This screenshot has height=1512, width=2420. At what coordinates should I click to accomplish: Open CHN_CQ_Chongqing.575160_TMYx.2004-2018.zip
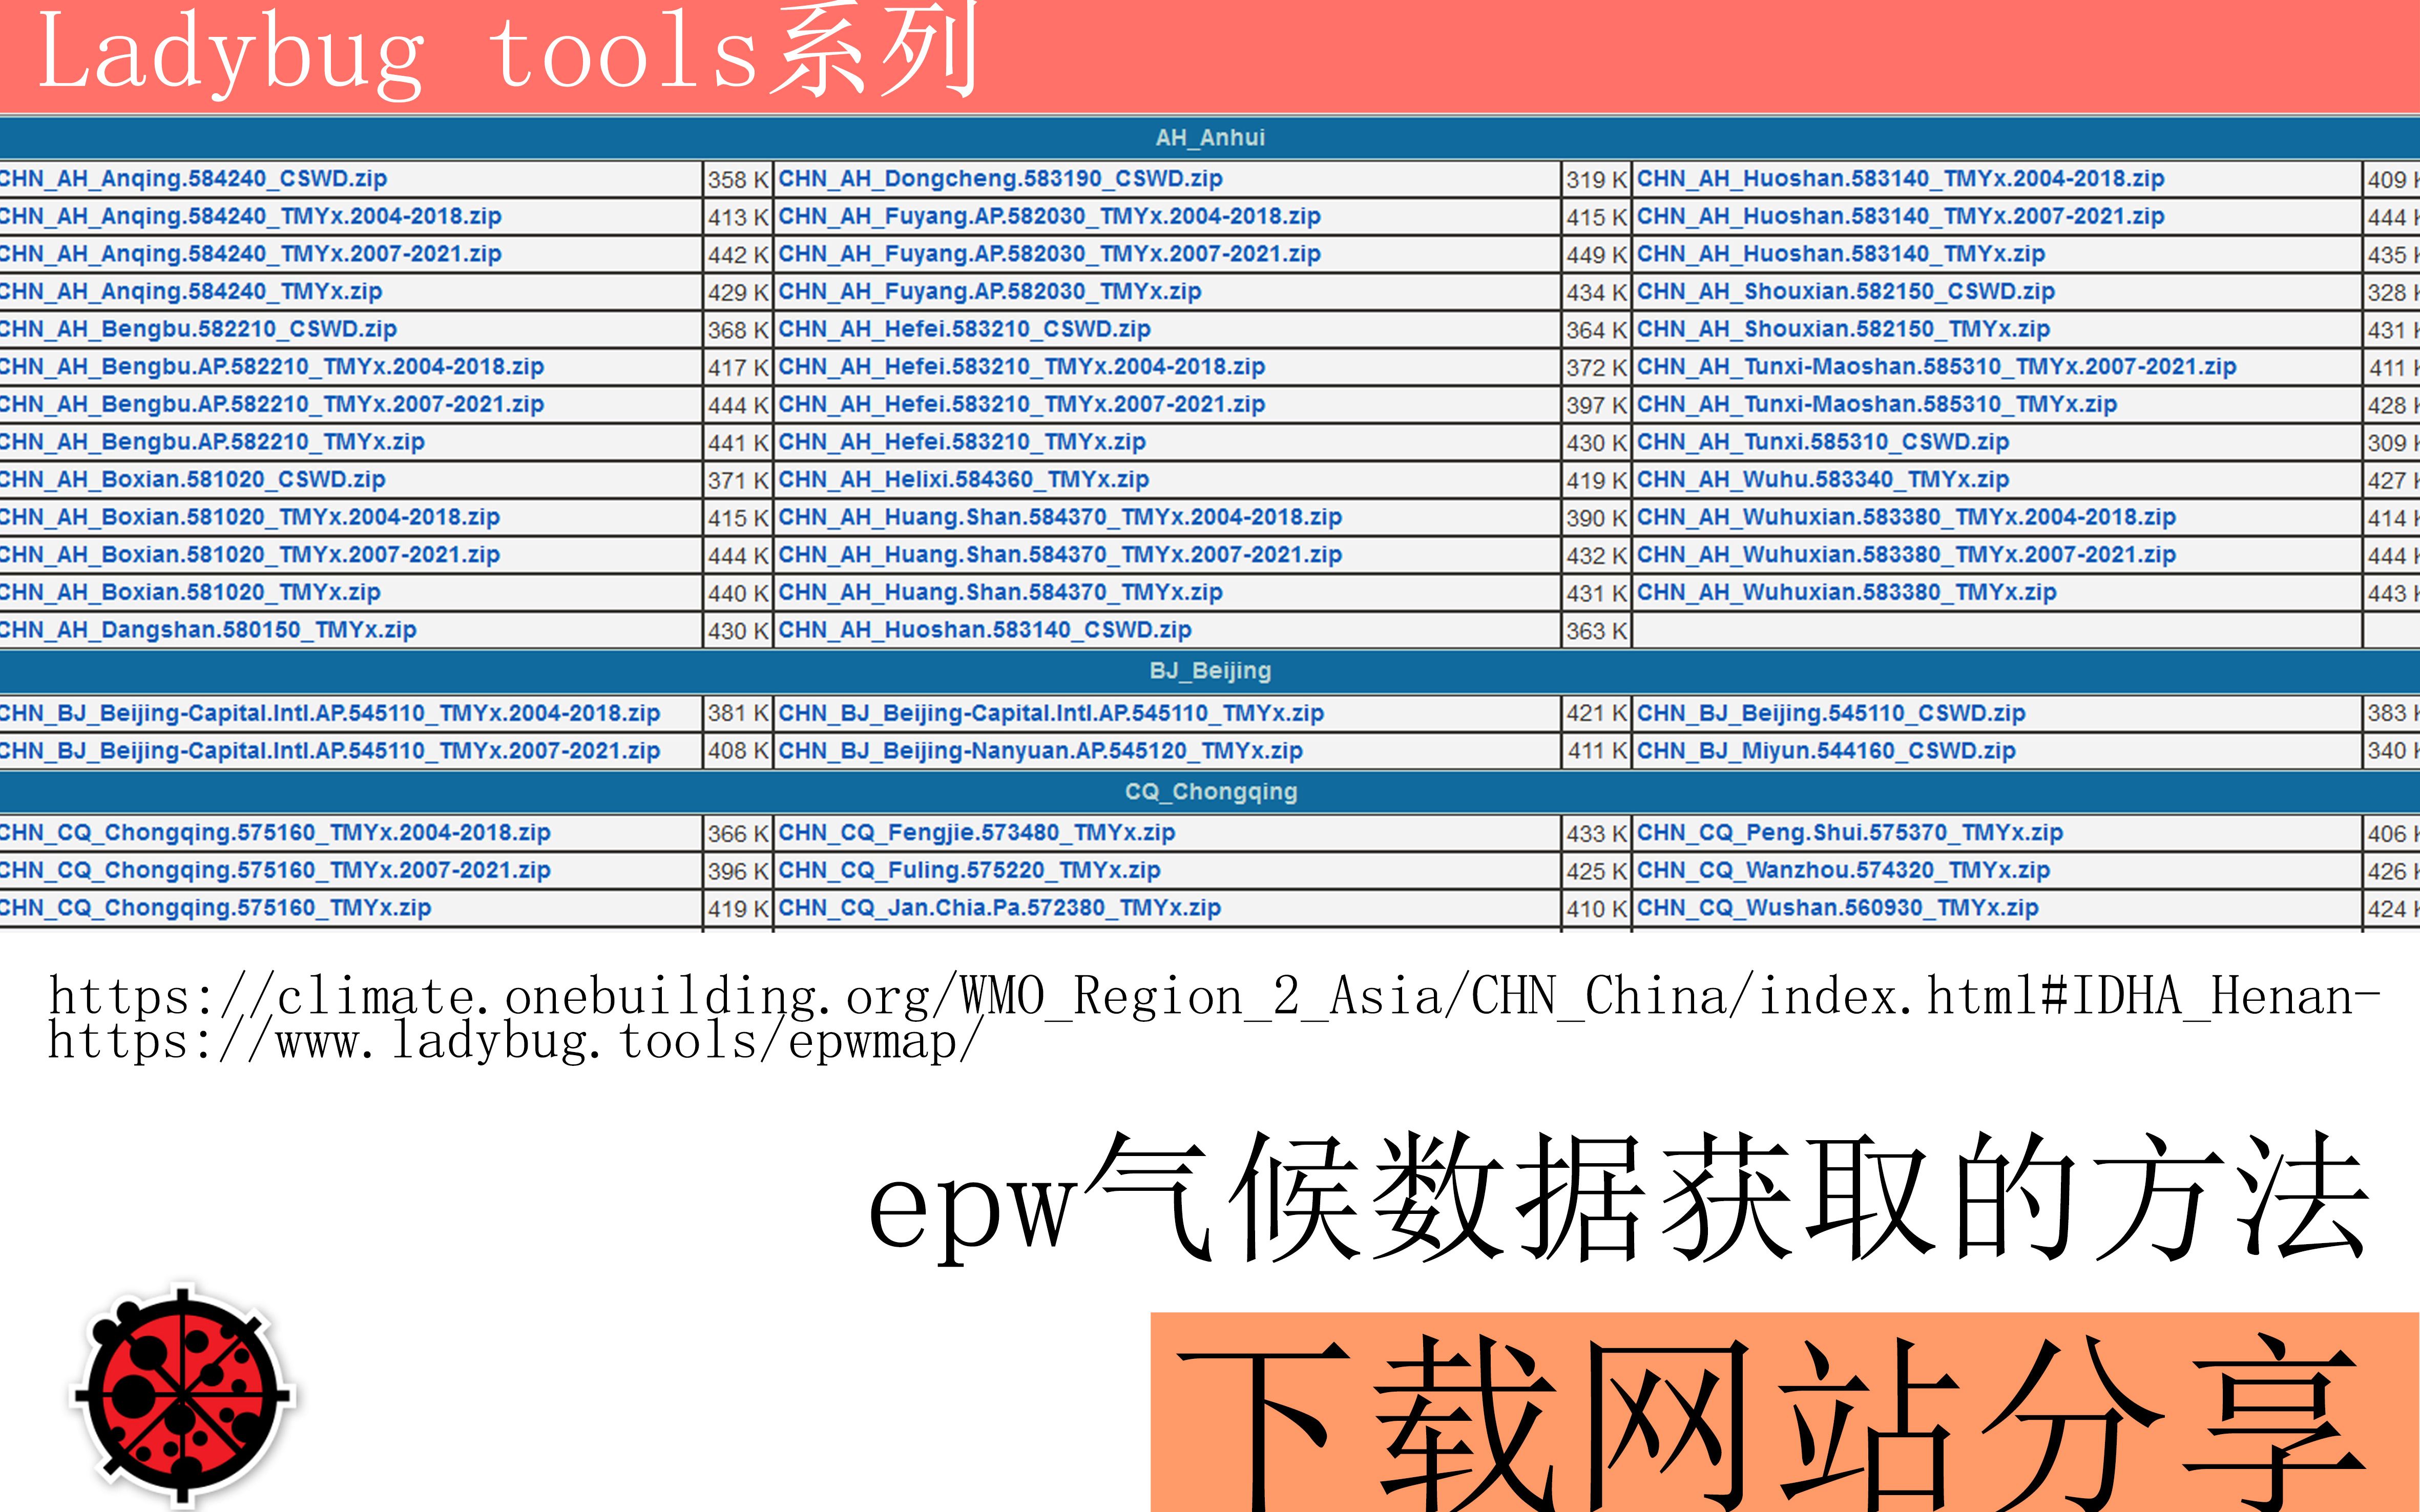[x=275, y=833]
